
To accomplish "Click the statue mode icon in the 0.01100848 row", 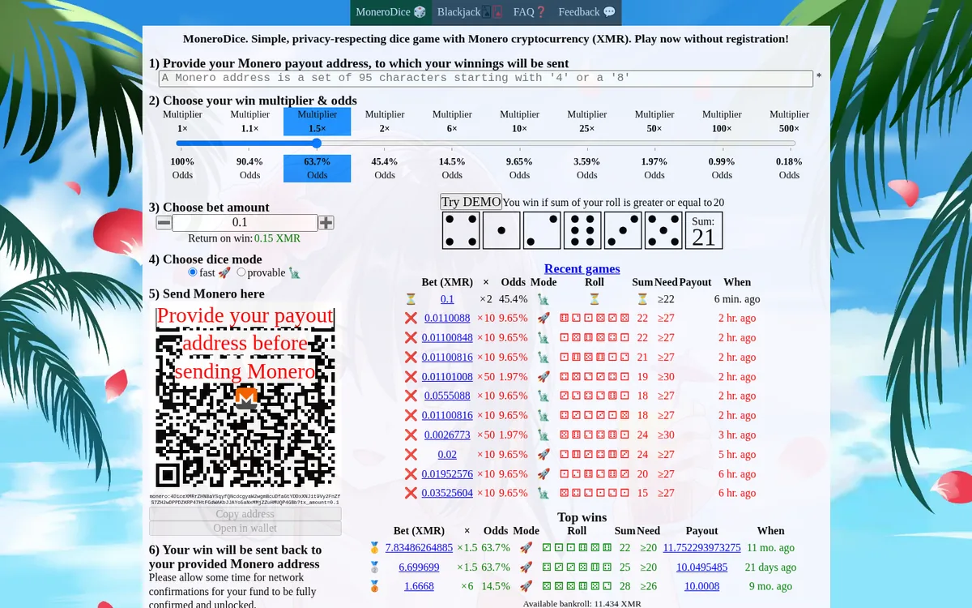I will (544, 338).
